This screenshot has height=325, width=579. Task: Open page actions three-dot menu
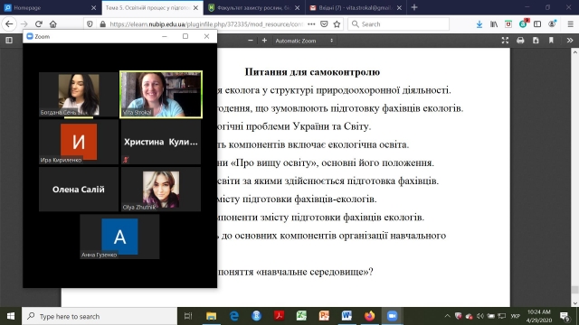coord(311,24)
